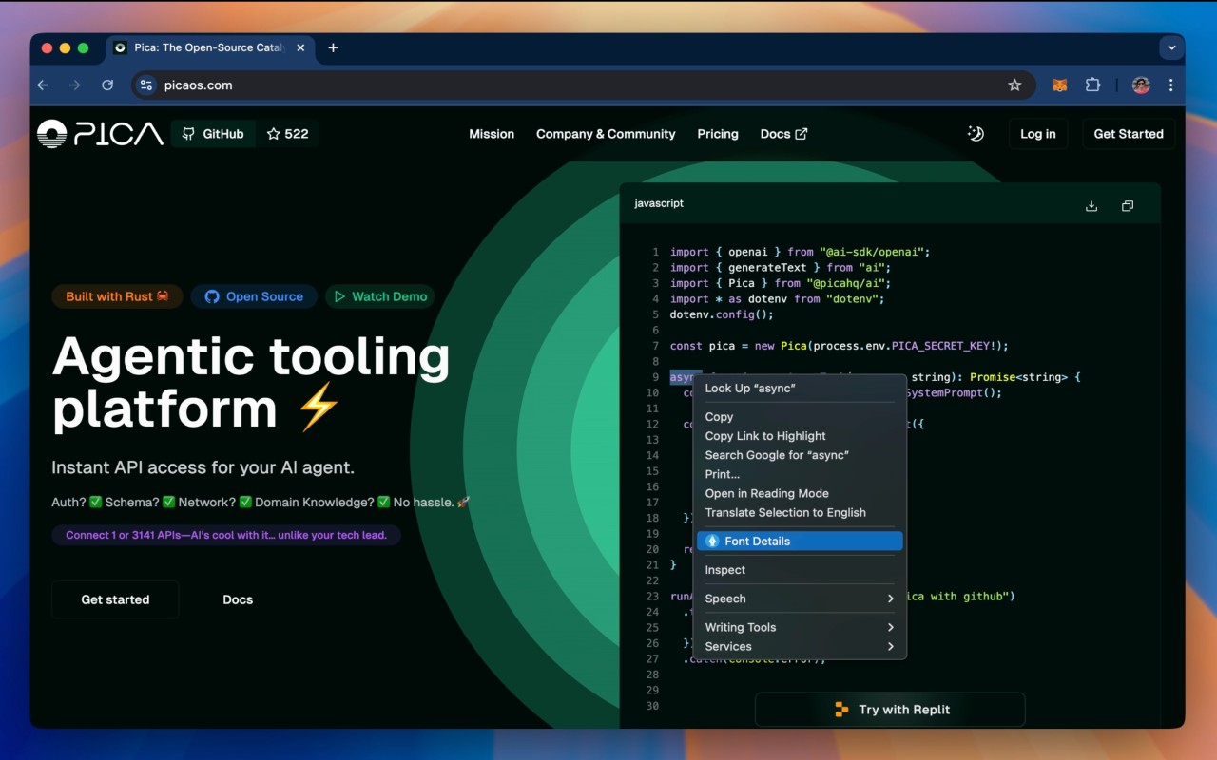1217x760 pixels.
Task: View site information icon in address bar
Action: (x=145, y=85)
